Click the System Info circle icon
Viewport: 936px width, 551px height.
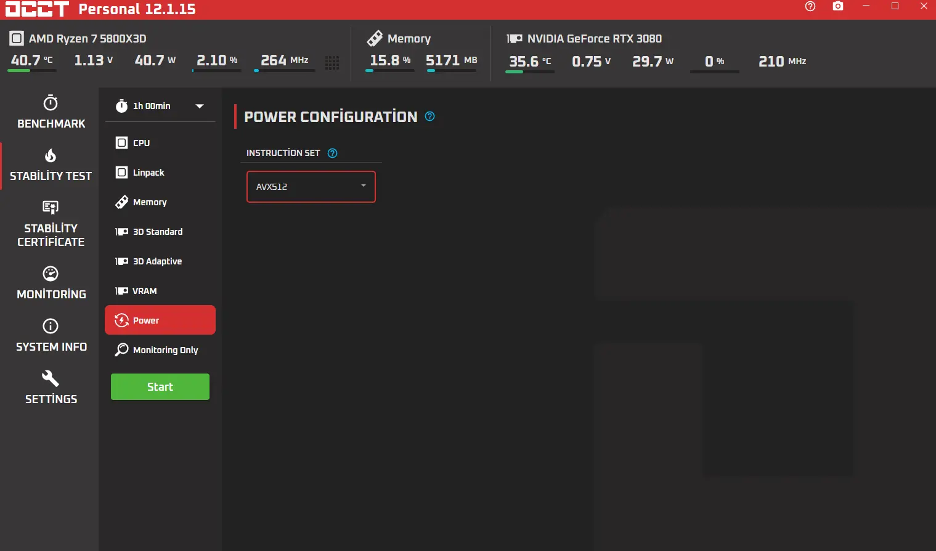pos(51,326)
